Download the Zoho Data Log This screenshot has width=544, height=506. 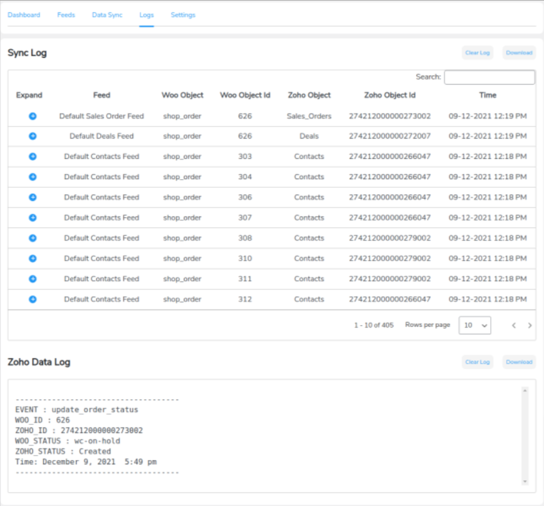[x=518, y=362]
